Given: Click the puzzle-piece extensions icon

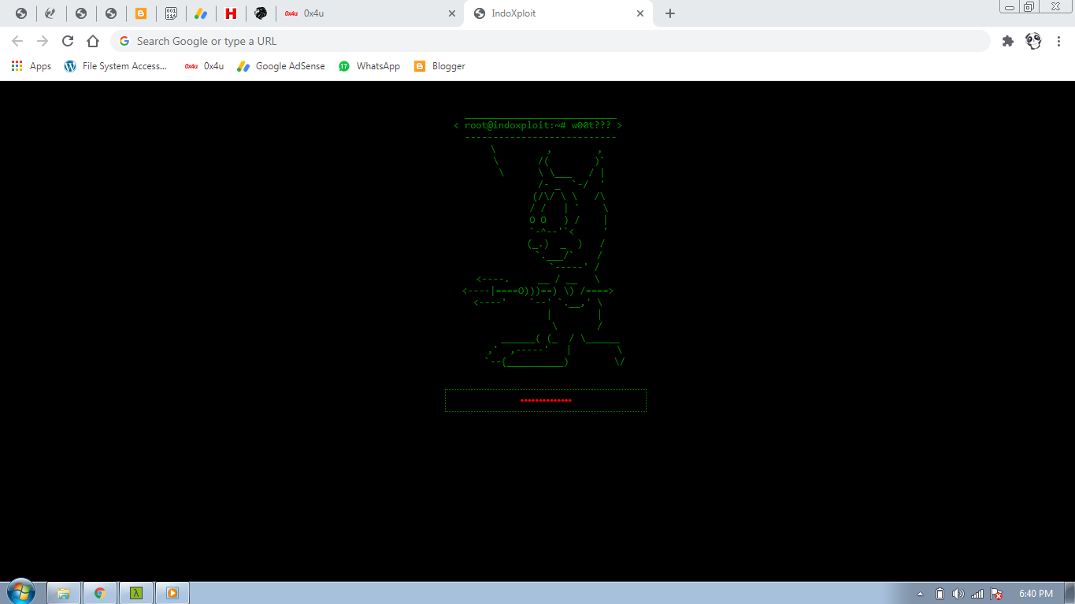Looking at the screenshot, I should click(x=1008, y=40).
